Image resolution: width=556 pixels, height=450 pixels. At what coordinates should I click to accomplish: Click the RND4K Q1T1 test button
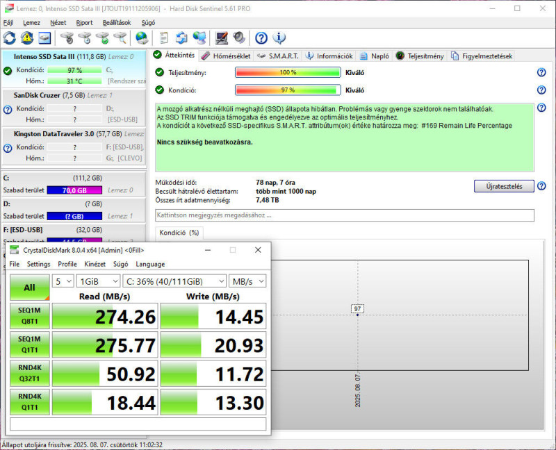point(29,402)
